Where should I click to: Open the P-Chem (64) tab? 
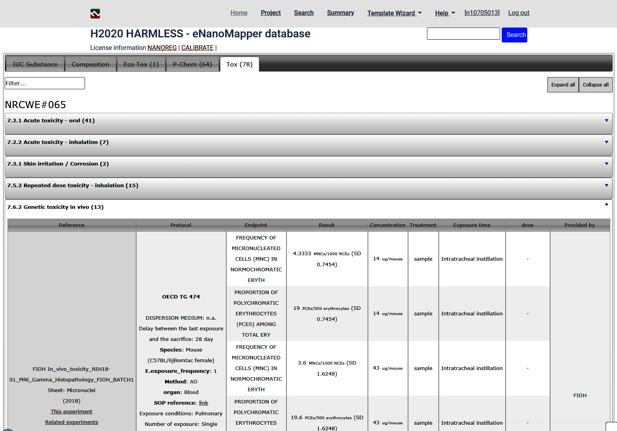click(x=192, y=64)
